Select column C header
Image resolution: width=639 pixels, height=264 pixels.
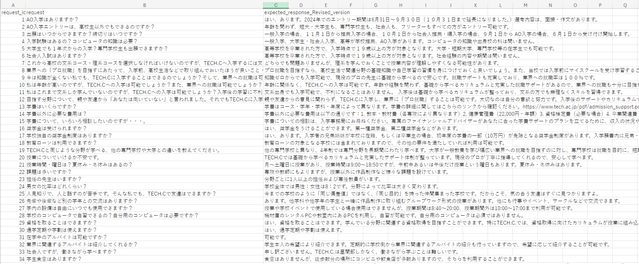[276, 5]
